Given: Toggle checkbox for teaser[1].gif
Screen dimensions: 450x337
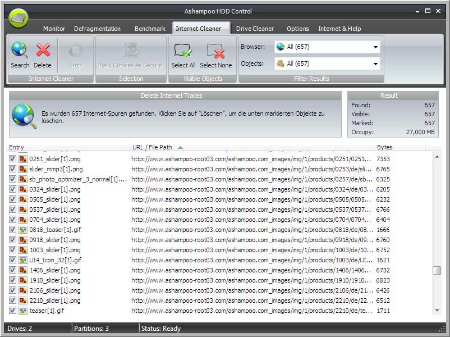Looking at the screenshot, I should click(12, 311).
